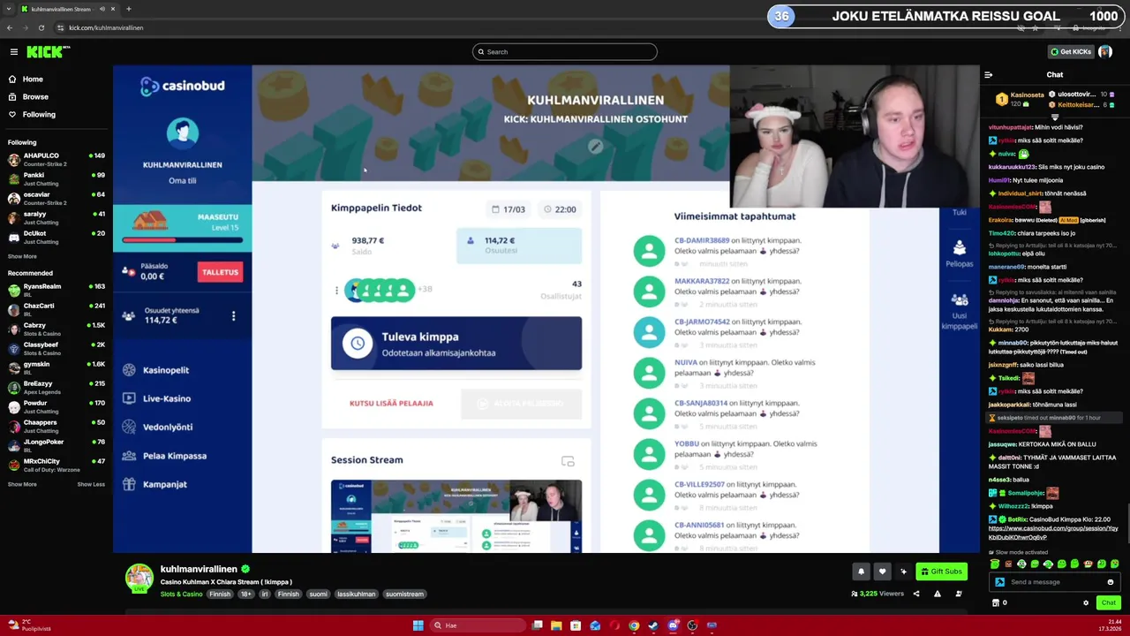The image size is (1130, 636).
Task: Click the TALLETUS deposit button
Action: pos(220,272)
